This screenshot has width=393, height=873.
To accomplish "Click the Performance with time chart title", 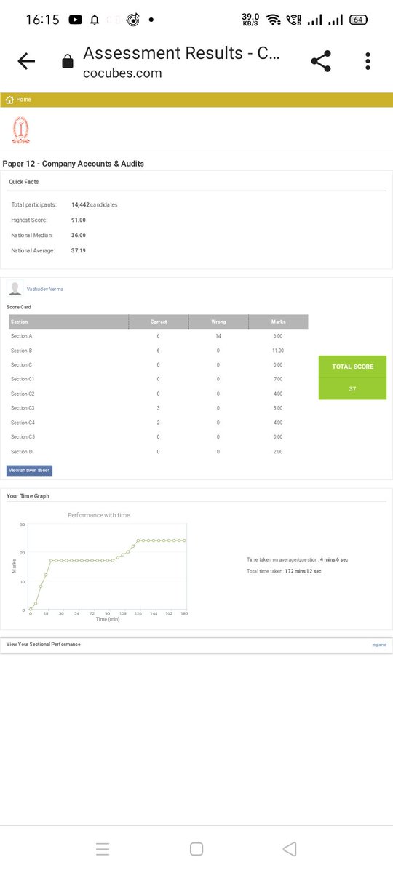I will [x=99, y=515].
